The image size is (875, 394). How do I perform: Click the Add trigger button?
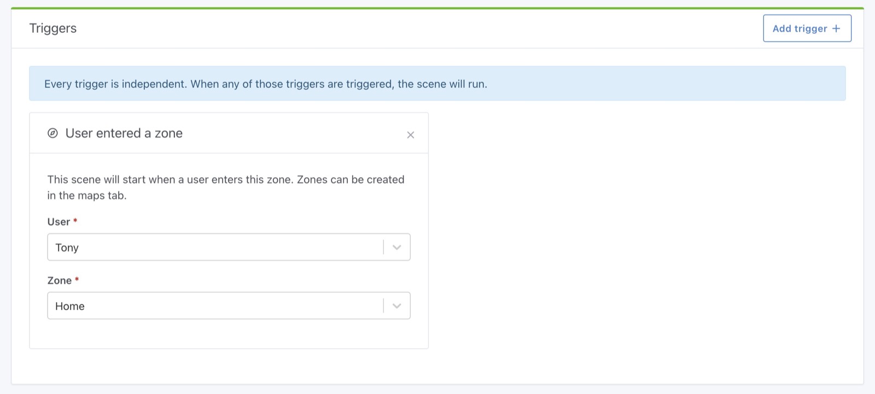(x=807, y=28)
